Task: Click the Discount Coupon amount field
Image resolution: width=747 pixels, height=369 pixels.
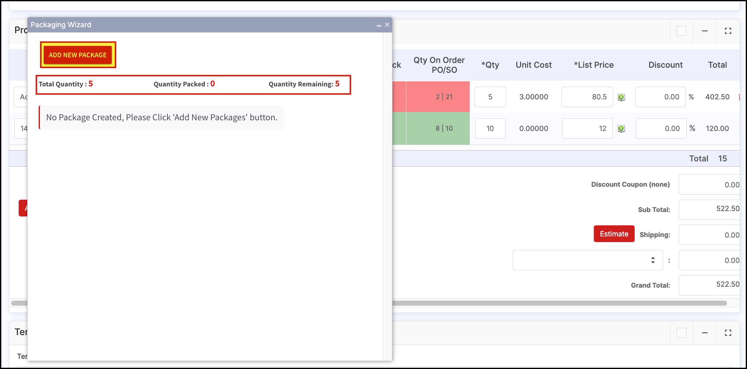Action: 709,184
